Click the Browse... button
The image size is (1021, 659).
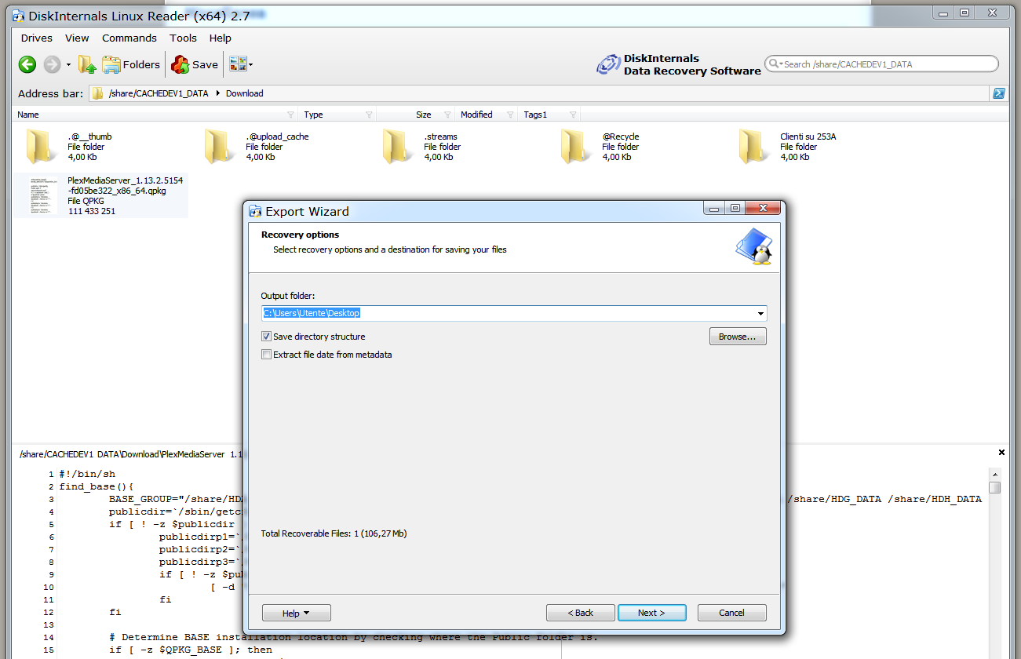(737, 337)
